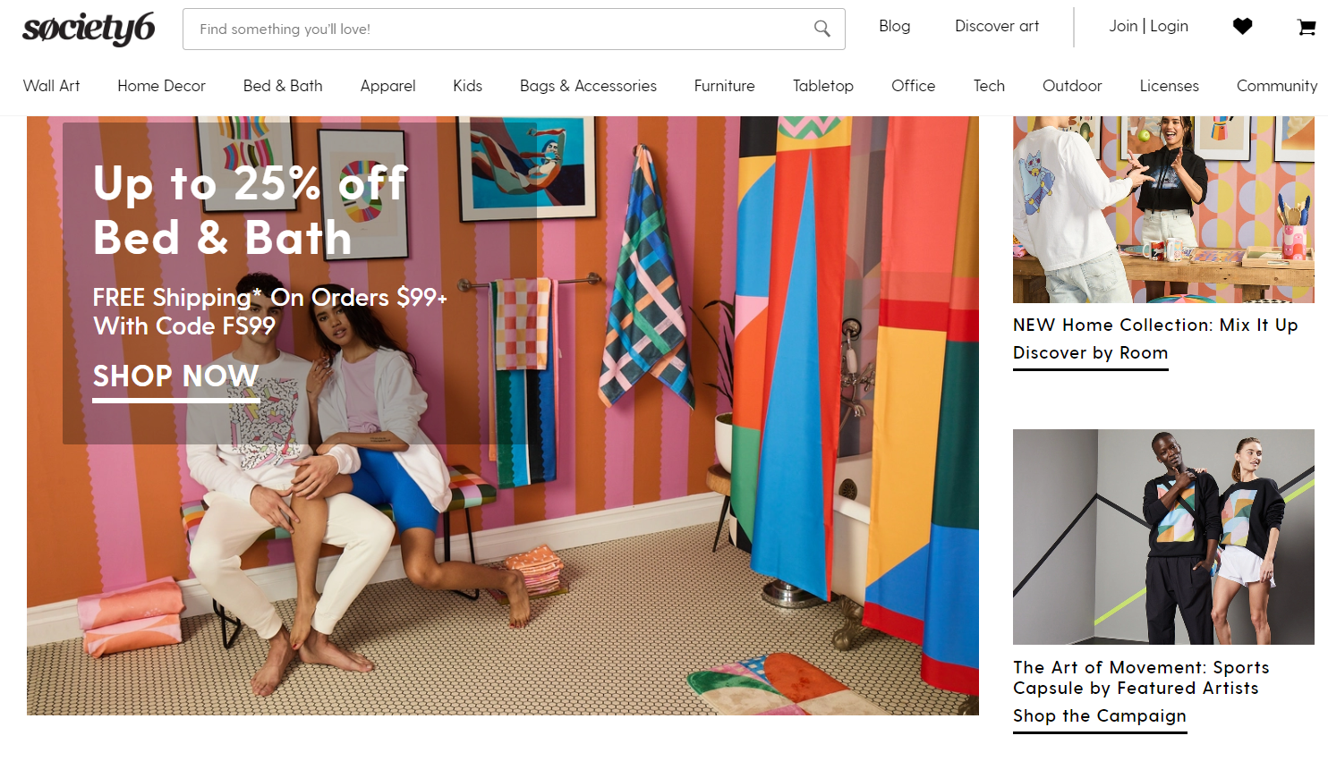Open the Apparel menu

(387, 86)
